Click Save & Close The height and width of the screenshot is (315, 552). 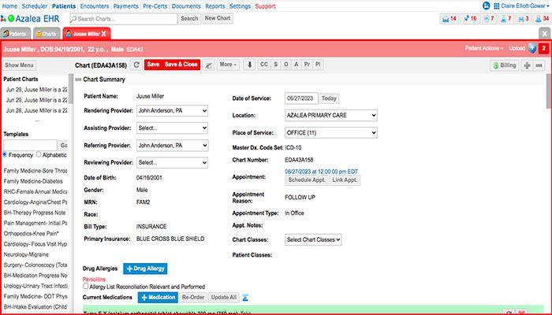[181, 65]
